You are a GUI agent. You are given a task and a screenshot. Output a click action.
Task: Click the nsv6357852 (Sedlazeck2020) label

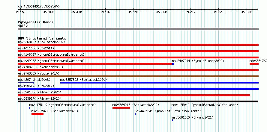point(83,80)
